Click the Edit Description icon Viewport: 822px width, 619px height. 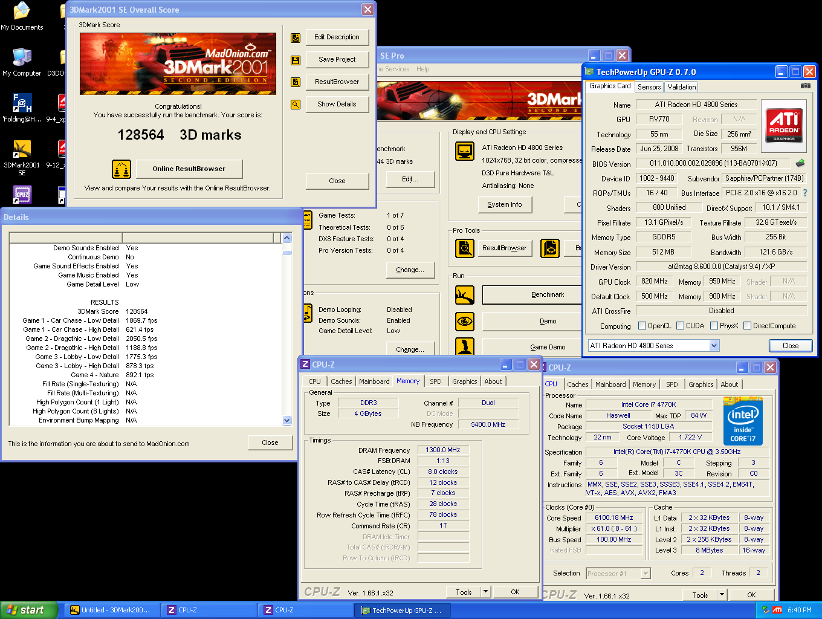pyautogui.click(x=296, y=37)
